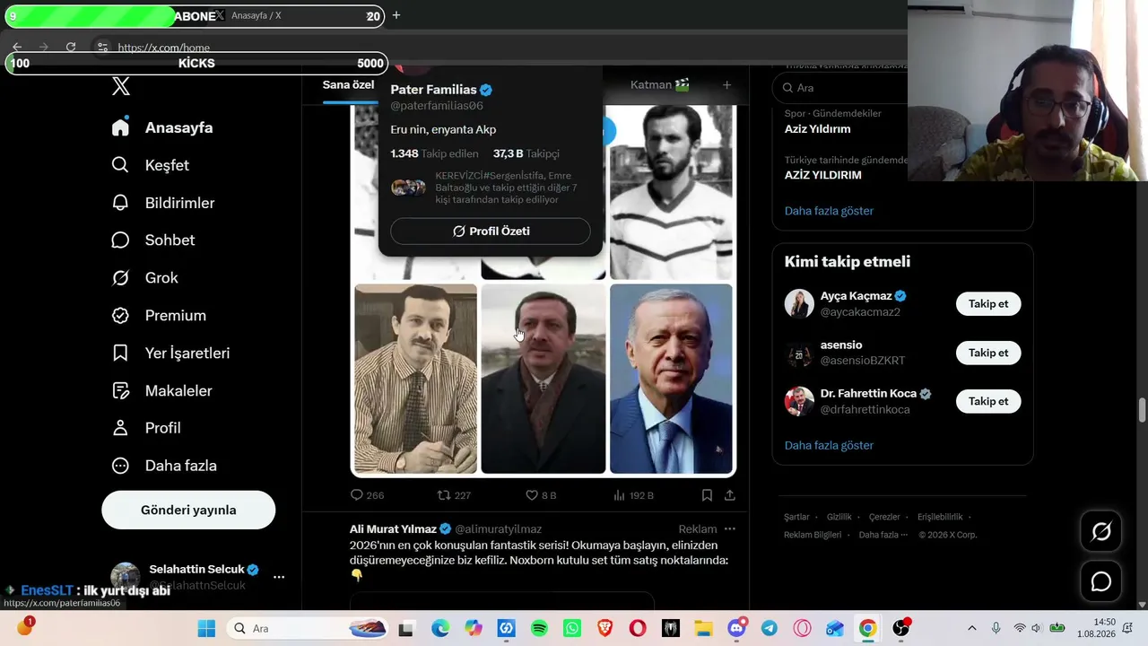Open Selahattin Selcuk account options menu
Image resolution: width=1148 pixels, height=646 pixels.
tap(279, 577)
